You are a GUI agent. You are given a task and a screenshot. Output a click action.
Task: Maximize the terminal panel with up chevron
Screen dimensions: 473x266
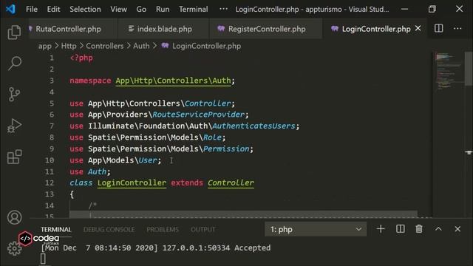coord(438,229)
